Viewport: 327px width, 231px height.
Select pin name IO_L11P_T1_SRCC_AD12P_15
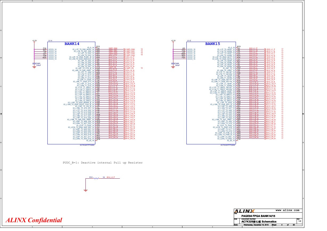[x=222, y=87]
